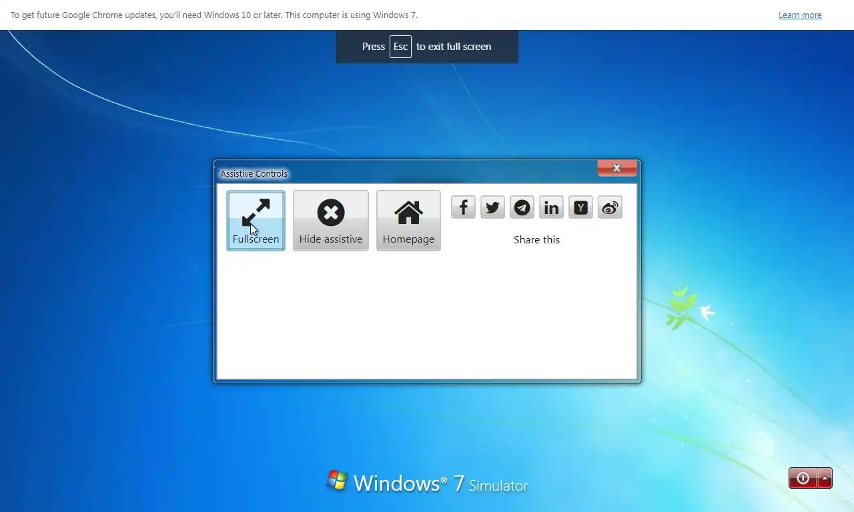Close the Assistive Controls window
The height and width of the screenshot is (512, 854).
[617, 168]
